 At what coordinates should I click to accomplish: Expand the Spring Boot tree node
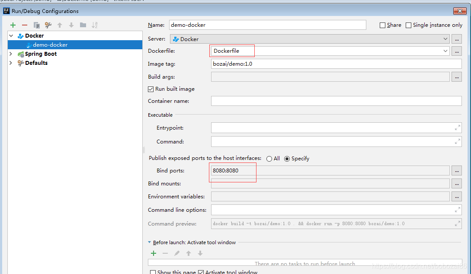11,54
